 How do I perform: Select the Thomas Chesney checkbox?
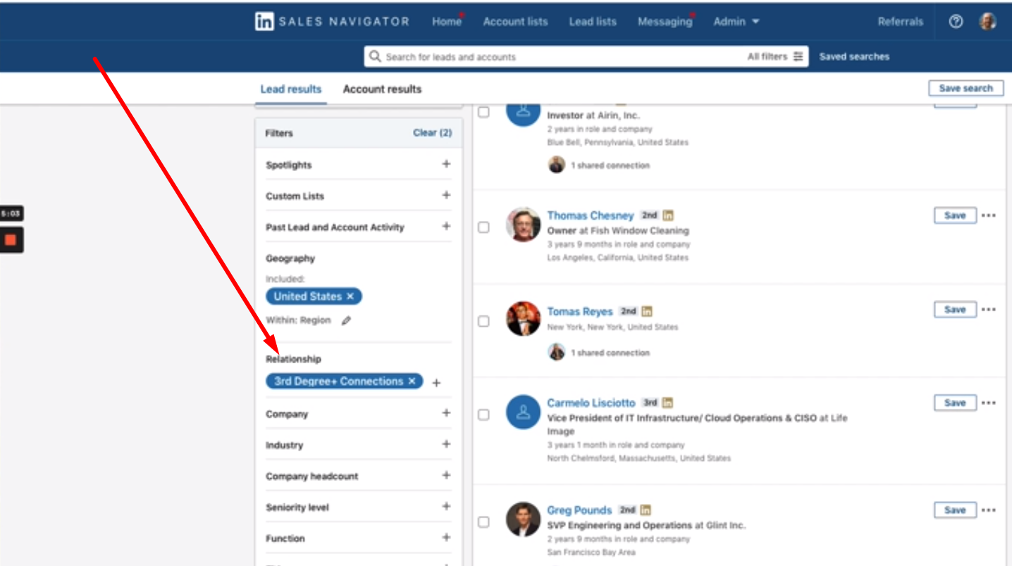pyautogui.click(x=483, y=227)
